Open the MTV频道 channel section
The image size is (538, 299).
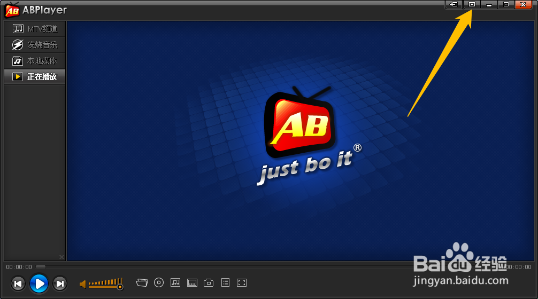point(35,29)
